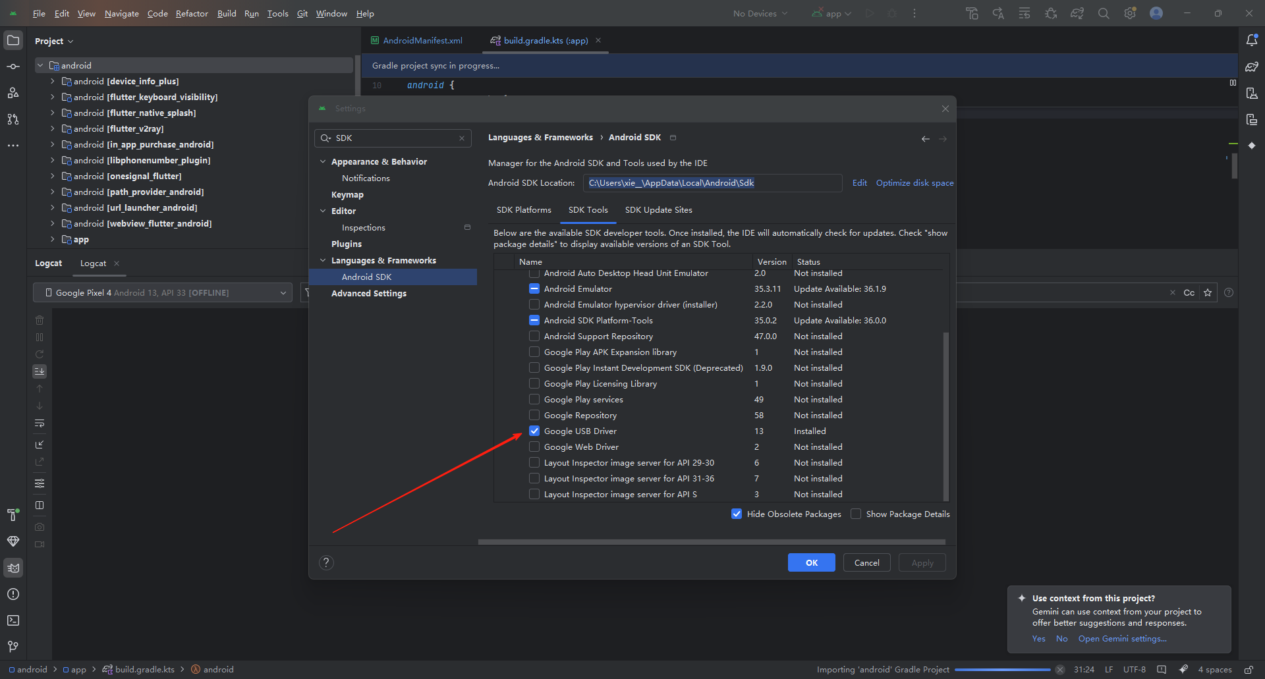Open the user account avatar icon
Screen dimensions: 1265x679
(x=1156, y=13)
